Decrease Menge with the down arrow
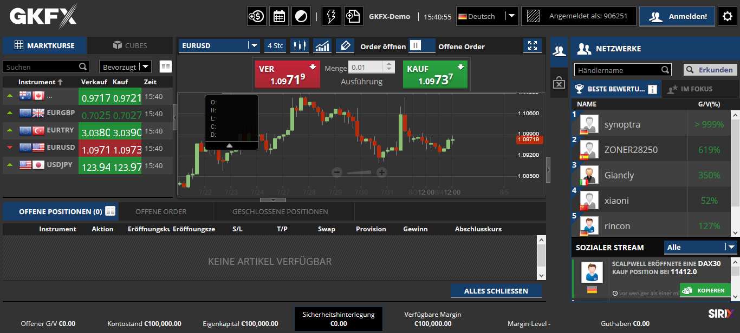This screenshot has height=333, width=740. 388,70
